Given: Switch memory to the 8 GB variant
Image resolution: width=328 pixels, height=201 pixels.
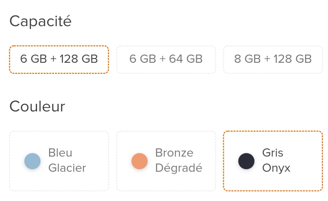Looking at the screenshot, I should 273,59.
